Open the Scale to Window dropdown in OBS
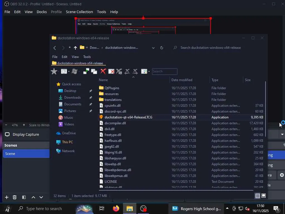This screenshot has width=285, height=214. (39, 125)
